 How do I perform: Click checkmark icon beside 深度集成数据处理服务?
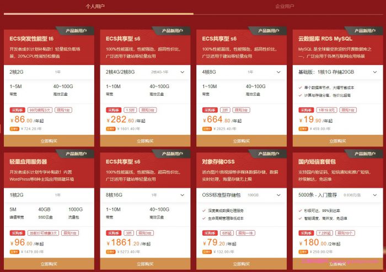[x=205, y=211]
